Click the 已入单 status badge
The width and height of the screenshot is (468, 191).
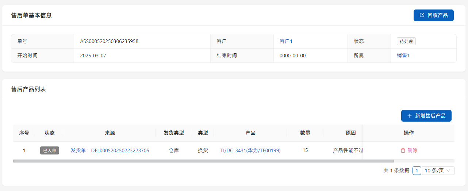50,150
